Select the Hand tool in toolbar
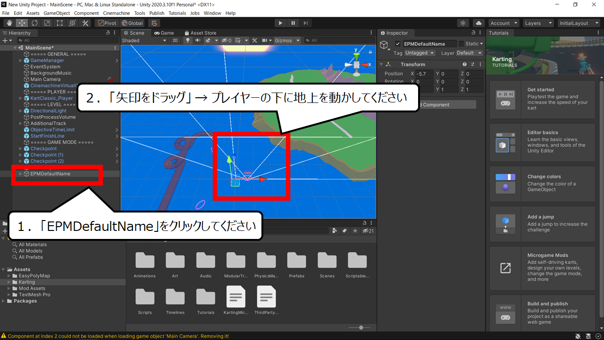 coord(9,23)
